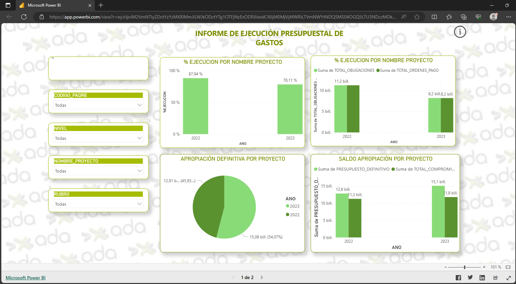Image resolution: width=516 pixels, height=284 pixels.
Task: Add page to browser favorites
Action: tap(417, 17)
